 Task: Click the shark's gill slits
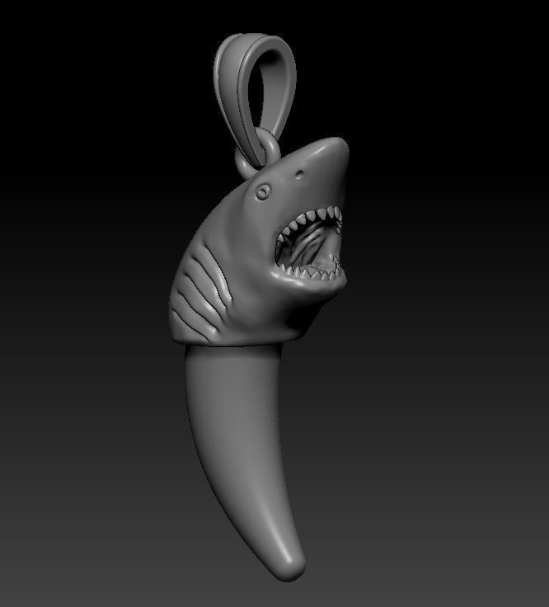tap(201, 292)
